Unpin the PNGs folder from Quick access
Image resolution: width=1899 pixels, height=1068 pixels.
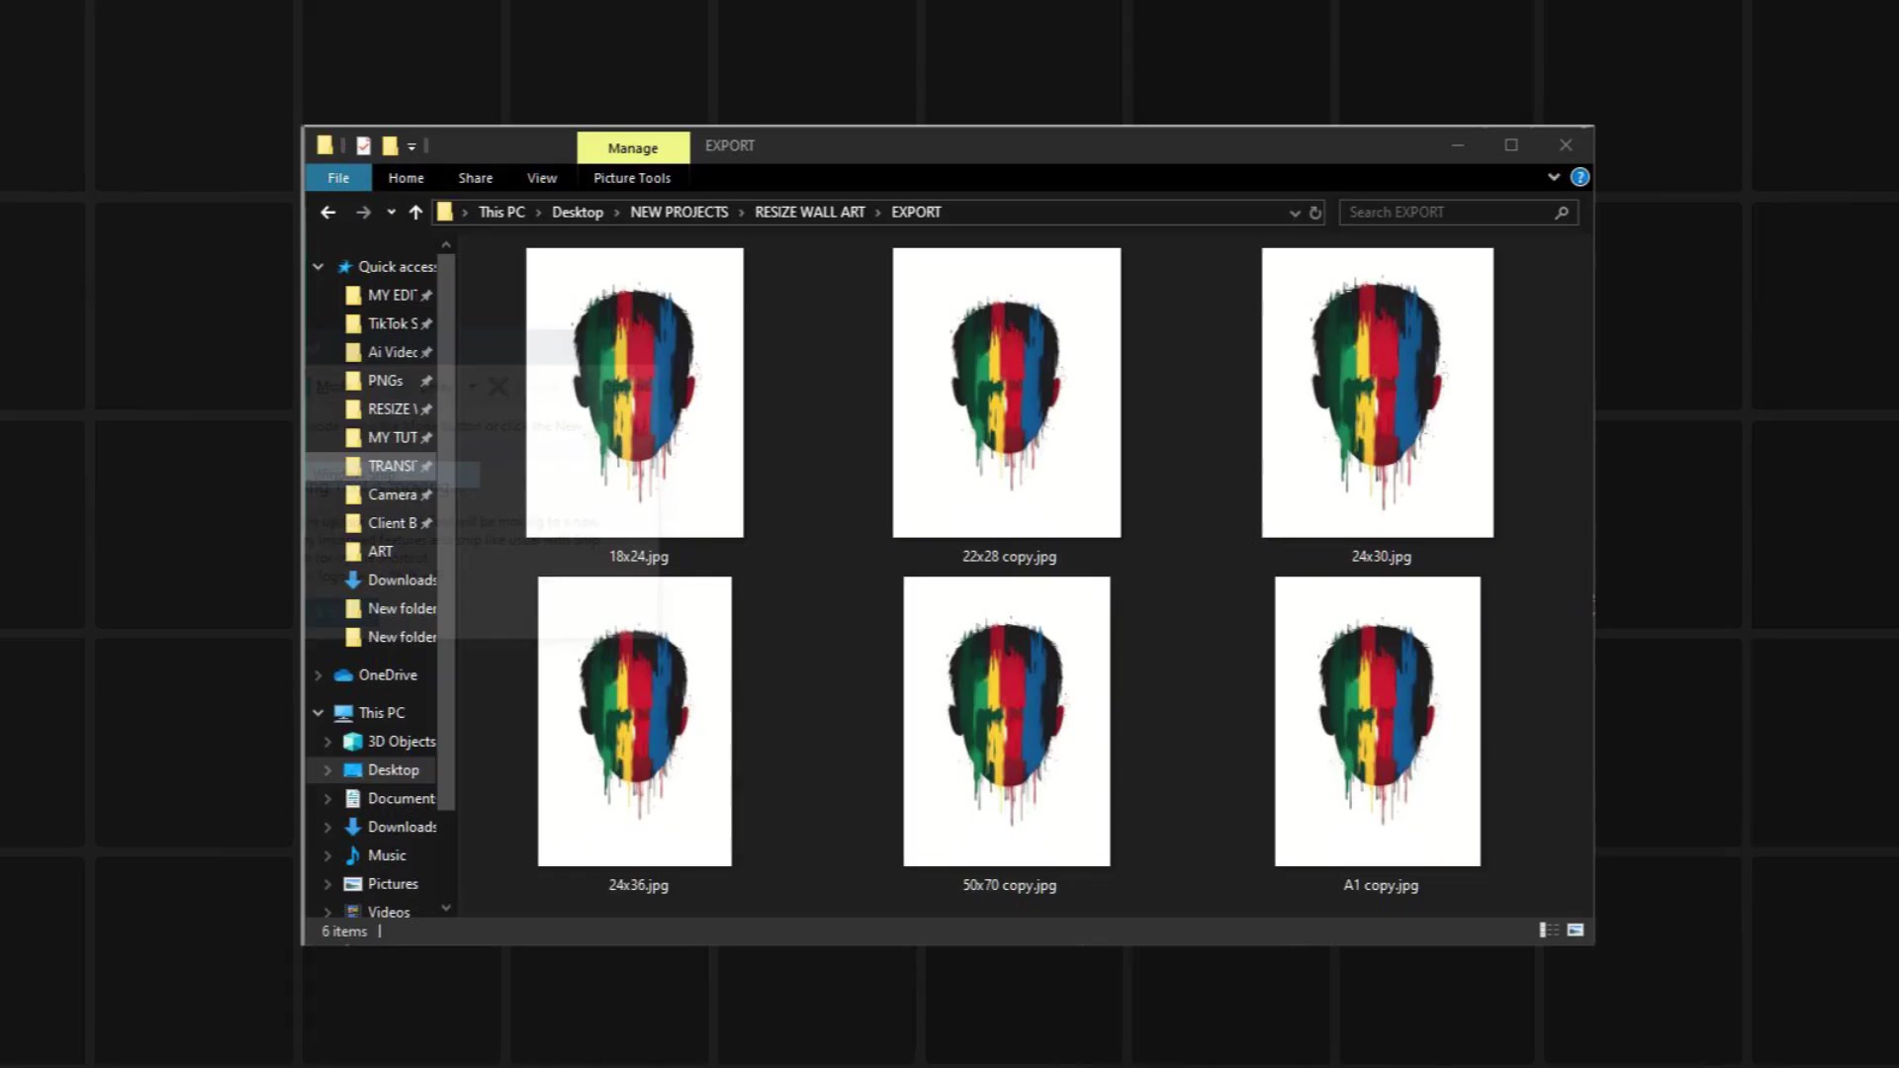(x=426, y=381)
